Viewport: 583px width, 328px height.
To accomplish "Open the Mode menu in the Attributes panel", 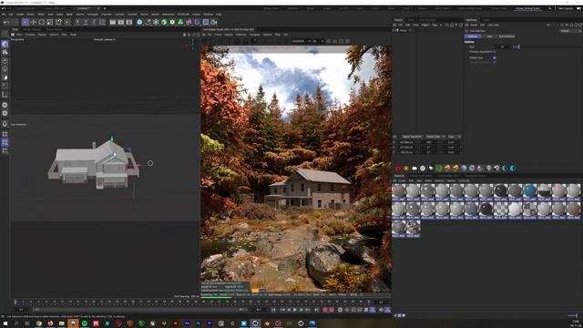I will (x=474, y=25).
